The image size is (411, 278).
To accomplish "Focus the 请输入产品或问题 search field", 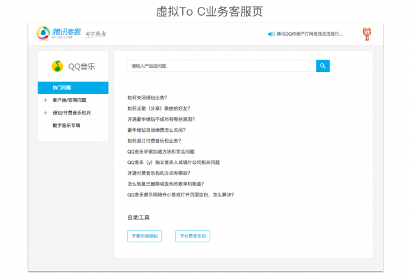I will click(221, 66).
